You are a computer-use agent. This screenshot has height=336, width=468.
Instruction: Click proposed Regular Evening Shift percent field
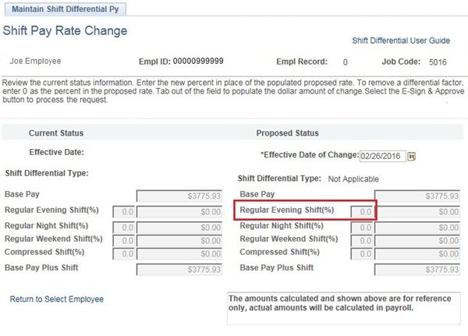coord(361,210)
